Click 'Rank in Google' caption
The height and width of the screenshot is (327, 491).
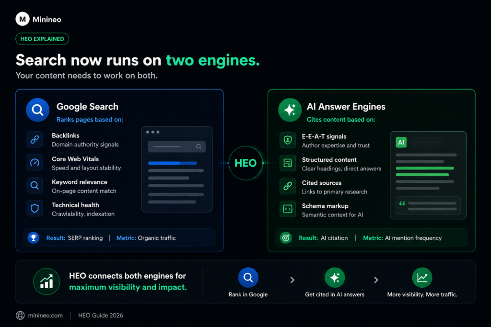(x=248, y=294)
